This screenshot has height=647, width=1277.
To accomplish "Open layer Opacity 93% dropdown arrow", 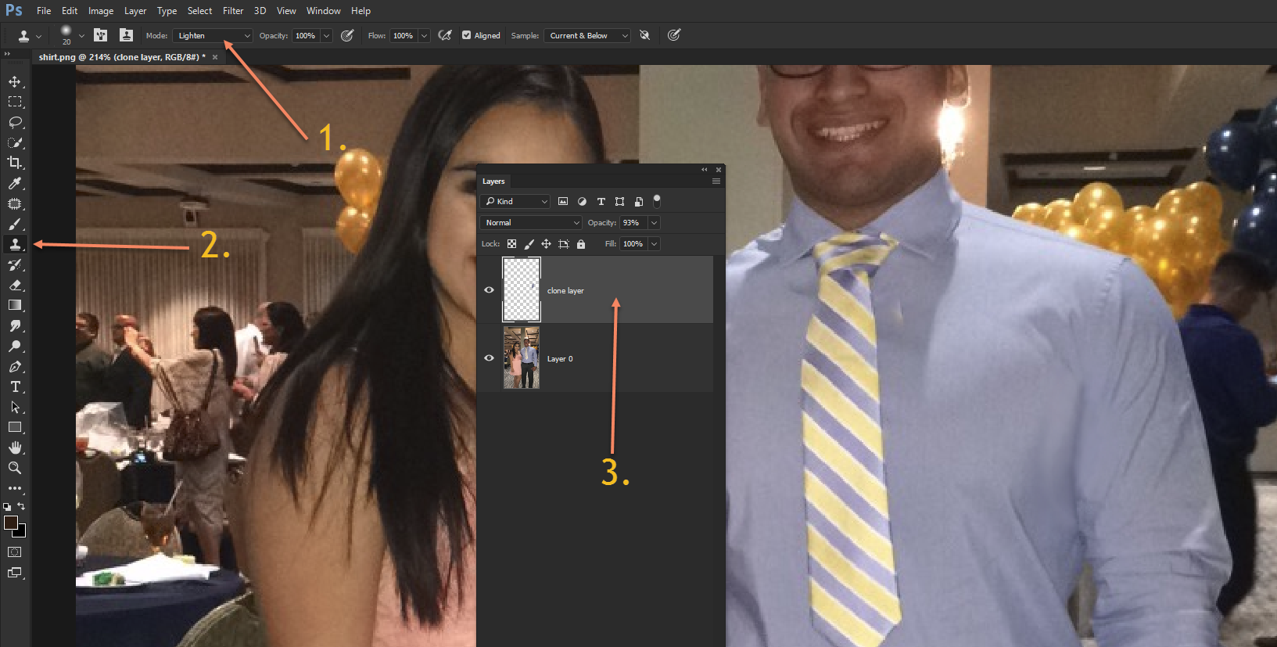I will pyautogui.click(x=655, y=223).
